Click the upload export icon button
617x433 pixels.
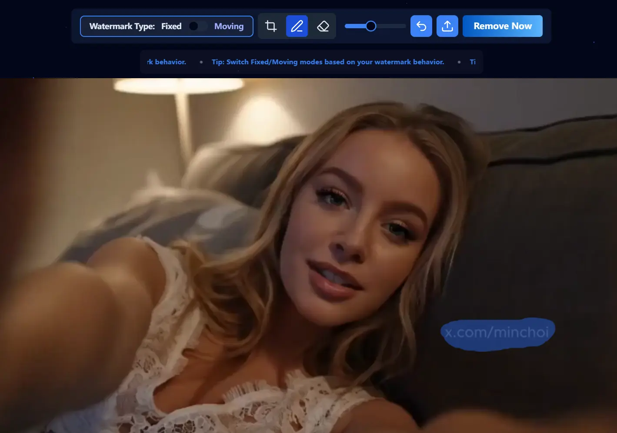[447, 26]
